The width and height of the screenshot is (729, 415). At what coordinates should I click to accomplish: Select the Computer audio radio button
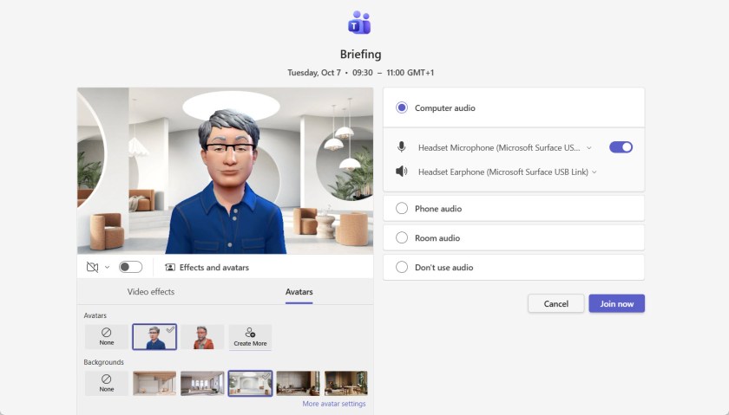(402, 107)
